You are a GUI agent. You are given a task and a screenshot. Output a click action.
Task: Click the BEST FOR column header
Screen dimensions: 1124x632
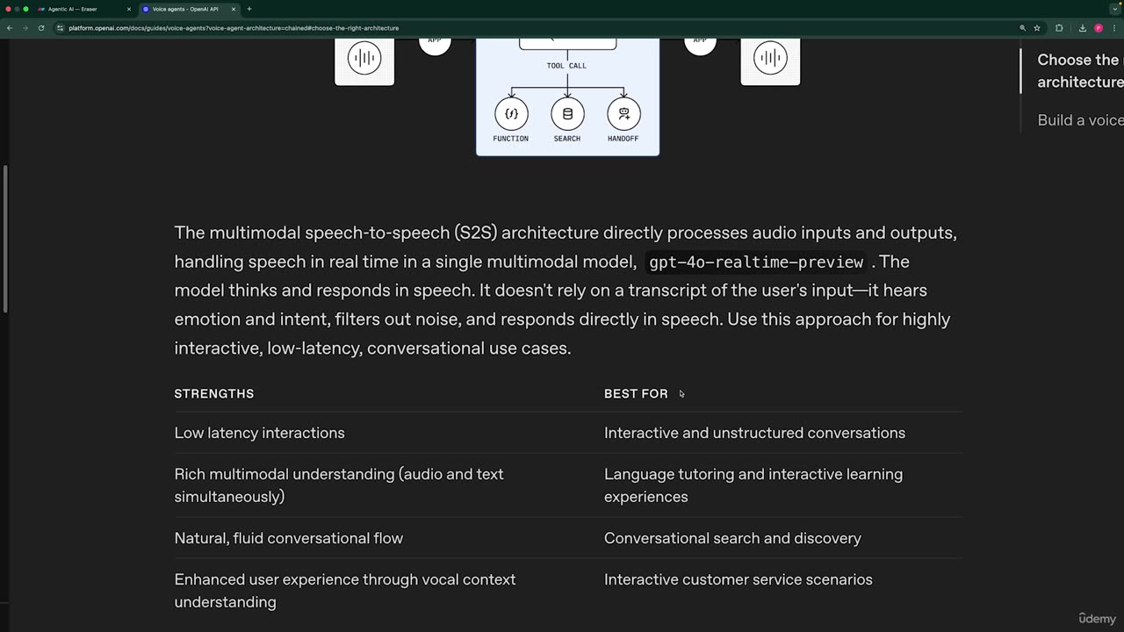pos(636,393)
